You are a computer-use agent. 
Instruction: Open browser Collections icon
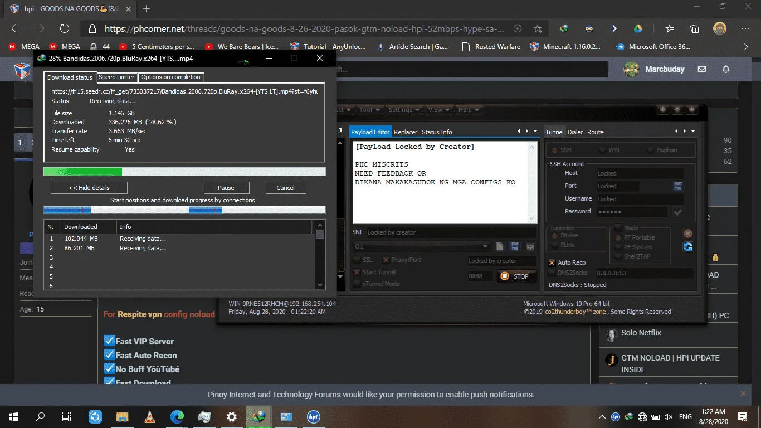[x=695, y=28]
